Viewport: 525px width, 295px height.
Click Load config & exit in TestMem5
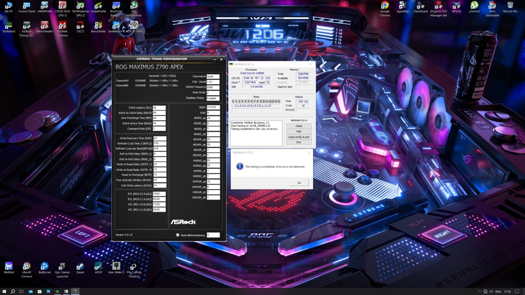[299, 137]
